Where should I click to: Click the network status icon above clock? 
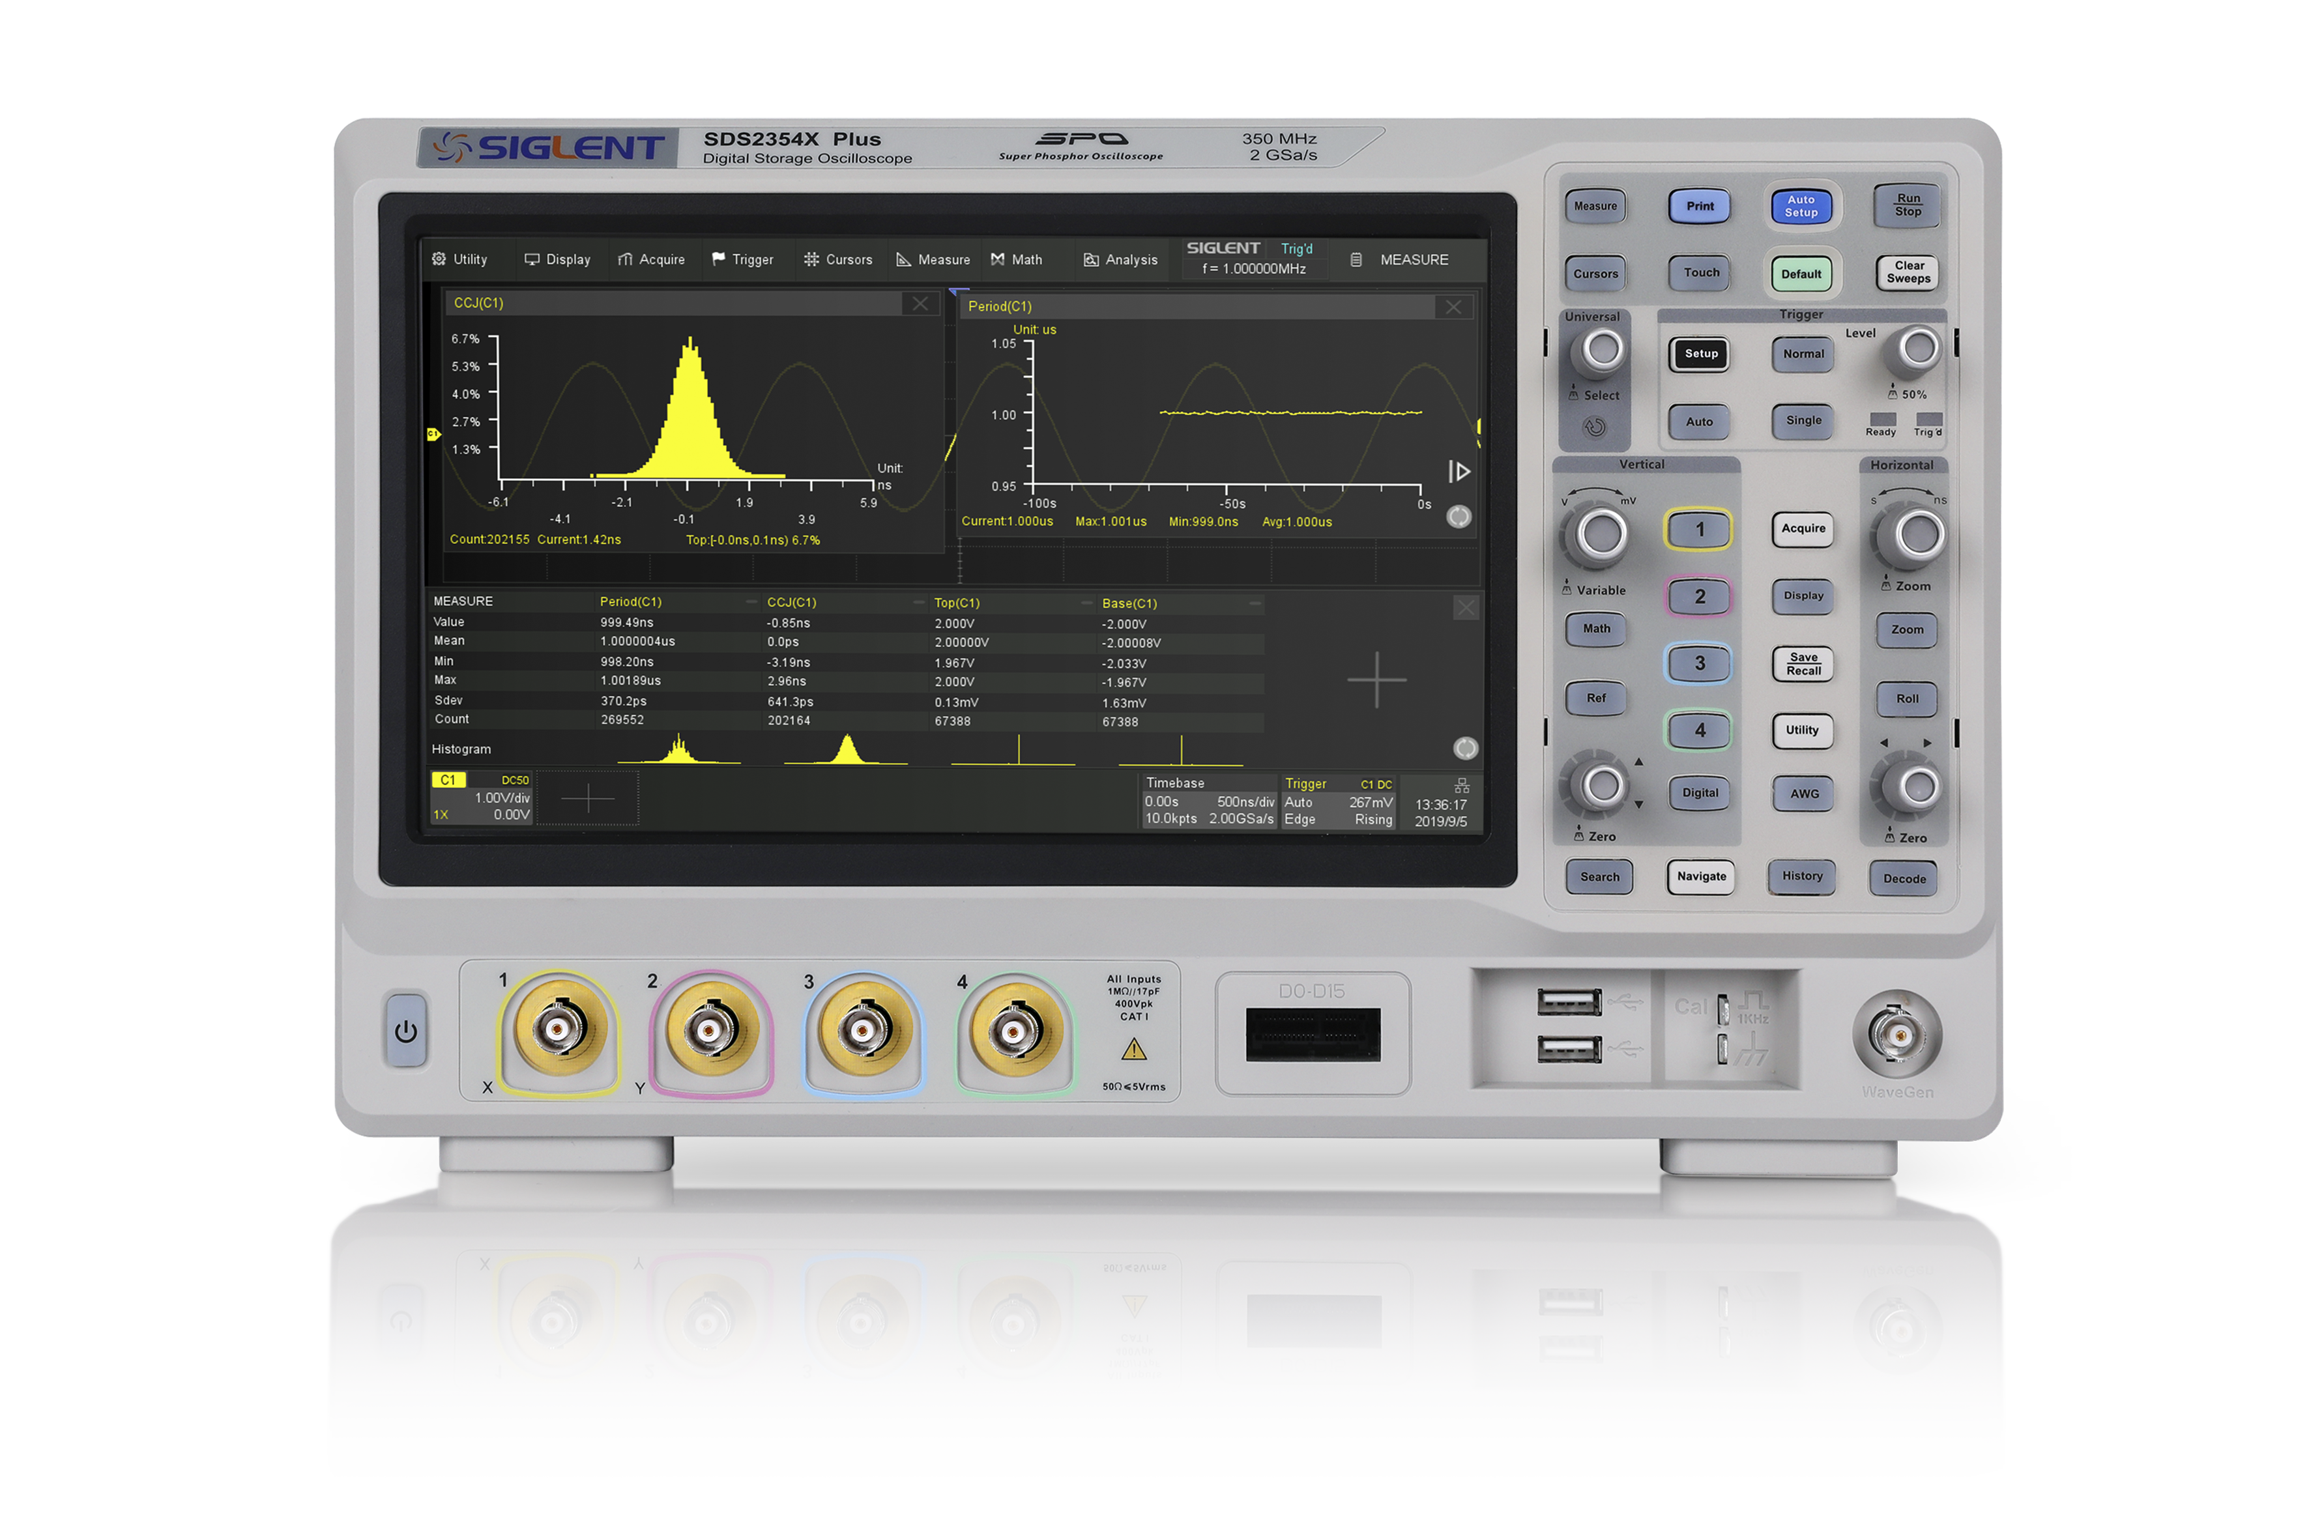(x=1462, y=785)
